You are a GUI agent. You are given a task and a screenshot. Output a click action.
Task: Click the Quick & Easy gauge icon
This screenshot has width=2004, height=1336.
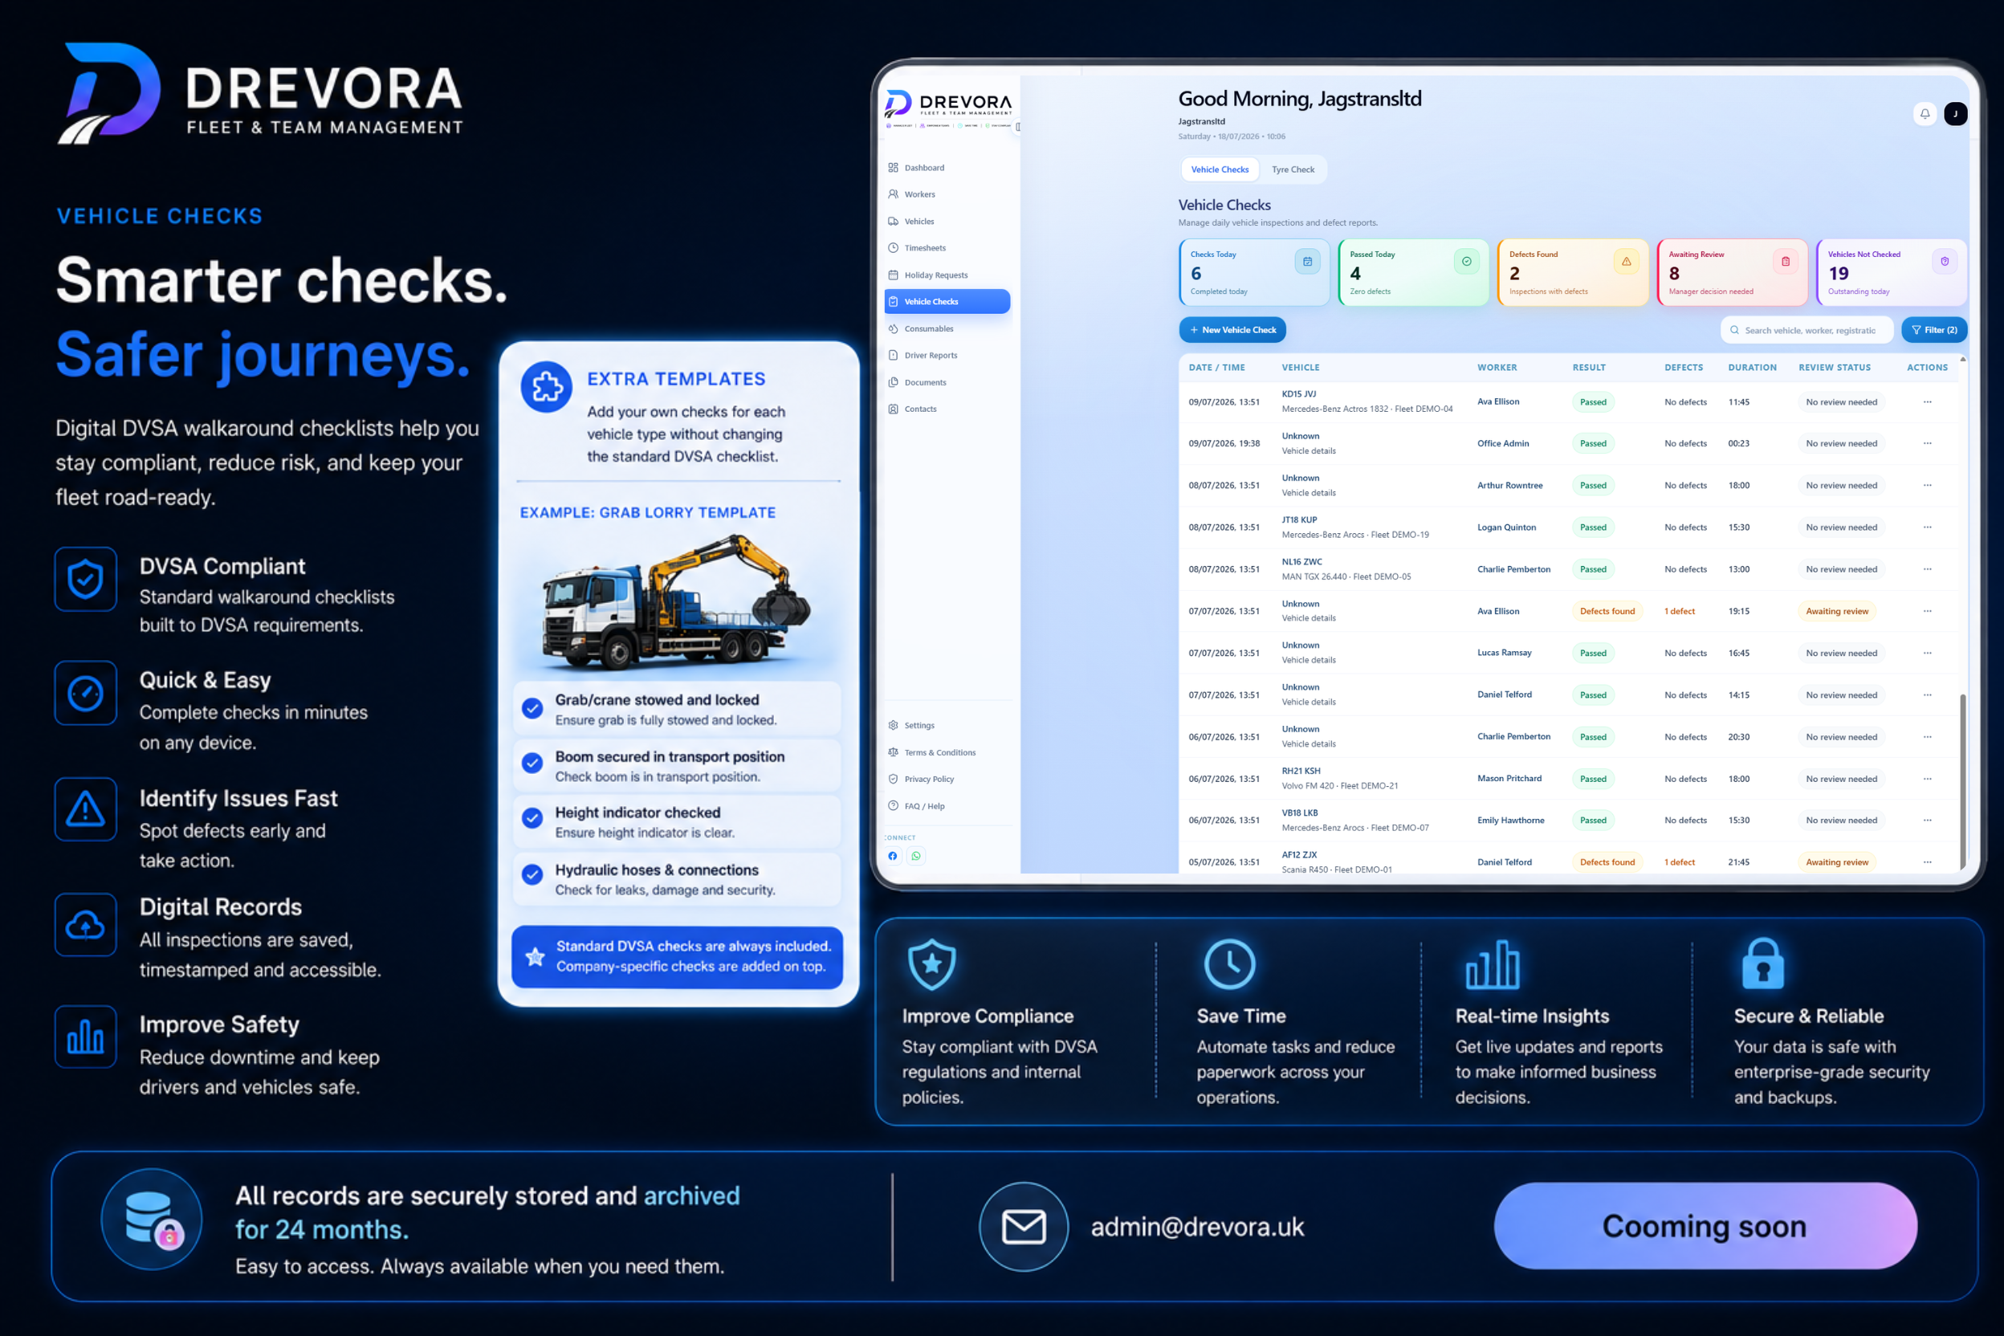click(85, 694)
